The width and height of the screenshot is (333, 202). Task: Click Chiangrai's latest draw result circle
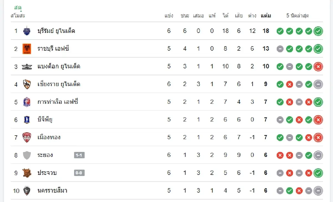pyautogui.click(x=318, y=84)
